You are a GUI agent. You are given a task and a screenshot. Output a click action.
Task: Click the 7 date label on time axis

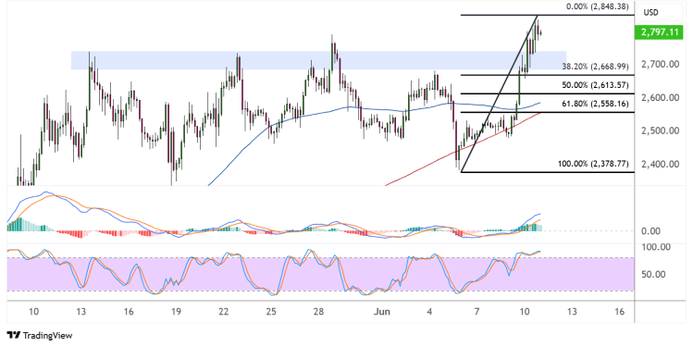point(476,312)
